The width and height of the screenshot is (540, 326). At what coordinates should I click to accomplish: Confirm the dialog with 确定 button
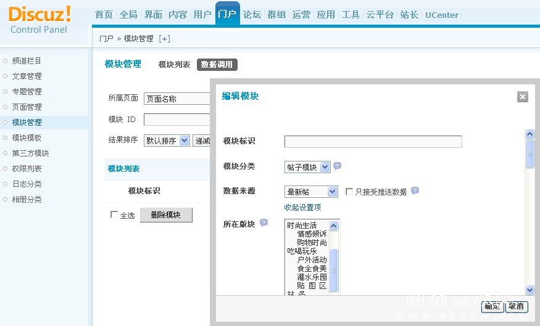(x=492, y=306)
